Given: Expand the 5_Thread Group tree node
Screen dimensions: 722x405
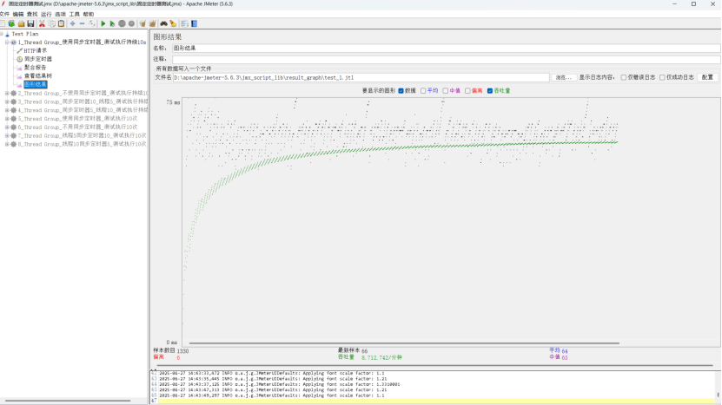Looking at the screenshot, I should pyautogui.click(x=7, y=119).
